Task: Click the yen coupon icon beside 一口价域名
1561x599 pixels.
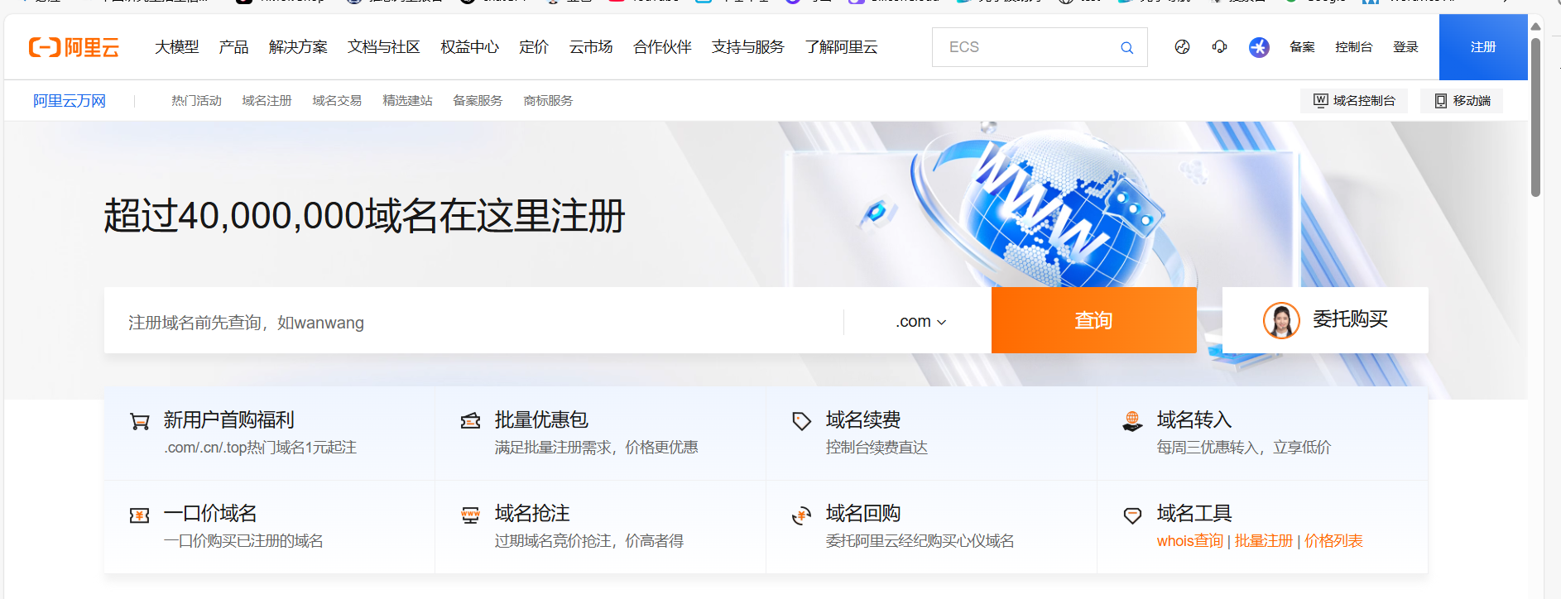Action: (x=140, y=515)
